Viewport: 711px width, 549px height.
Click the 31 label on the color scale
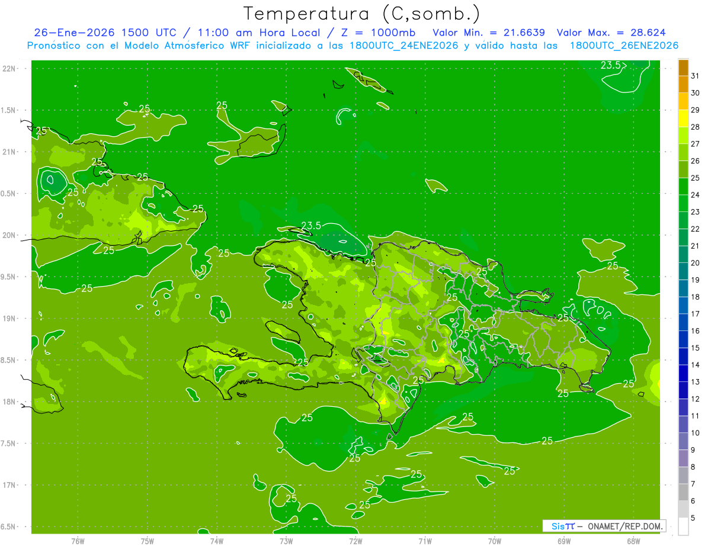point(696,76)
